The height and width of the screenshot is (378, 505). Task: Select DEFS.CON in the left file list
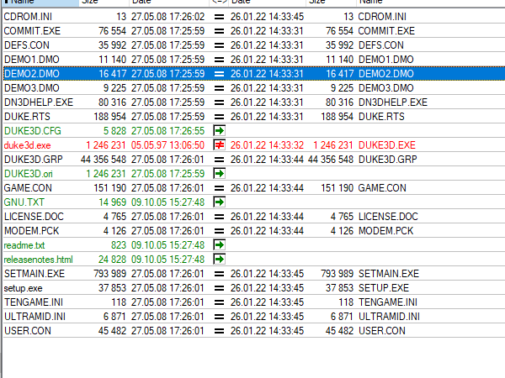point(27,45)
